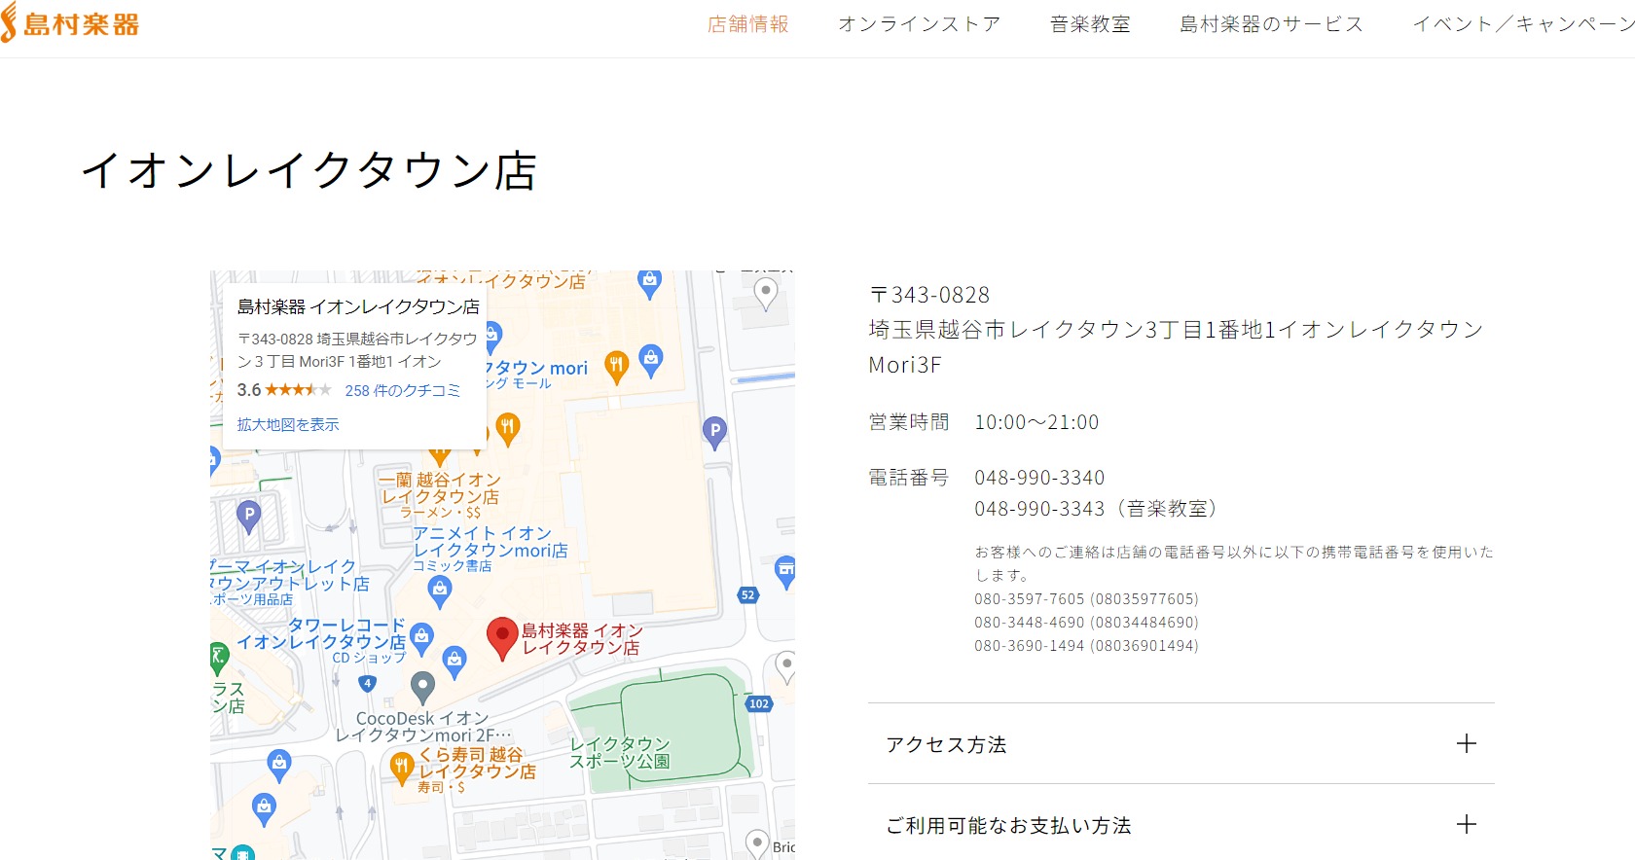Viewport: 1635px width, 860px height.
Task: Click the CocoDesk イオンレイクタウンmori 2F label
Action: (422, 727)
